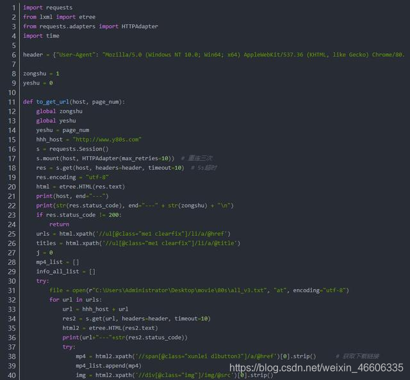Click 'urls' variable on line 25
The height and width of the screenshot is (380, 410).
tap(43, 234)
